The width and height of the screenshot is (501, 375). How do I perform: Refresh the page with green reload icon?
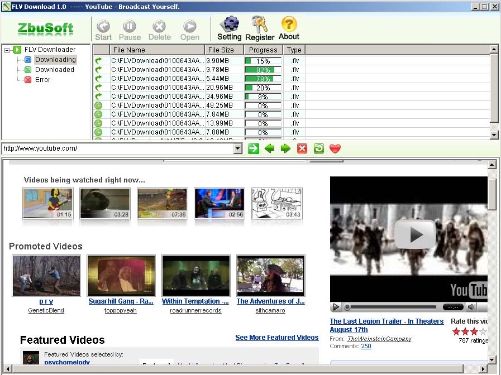tap(318, 148)
